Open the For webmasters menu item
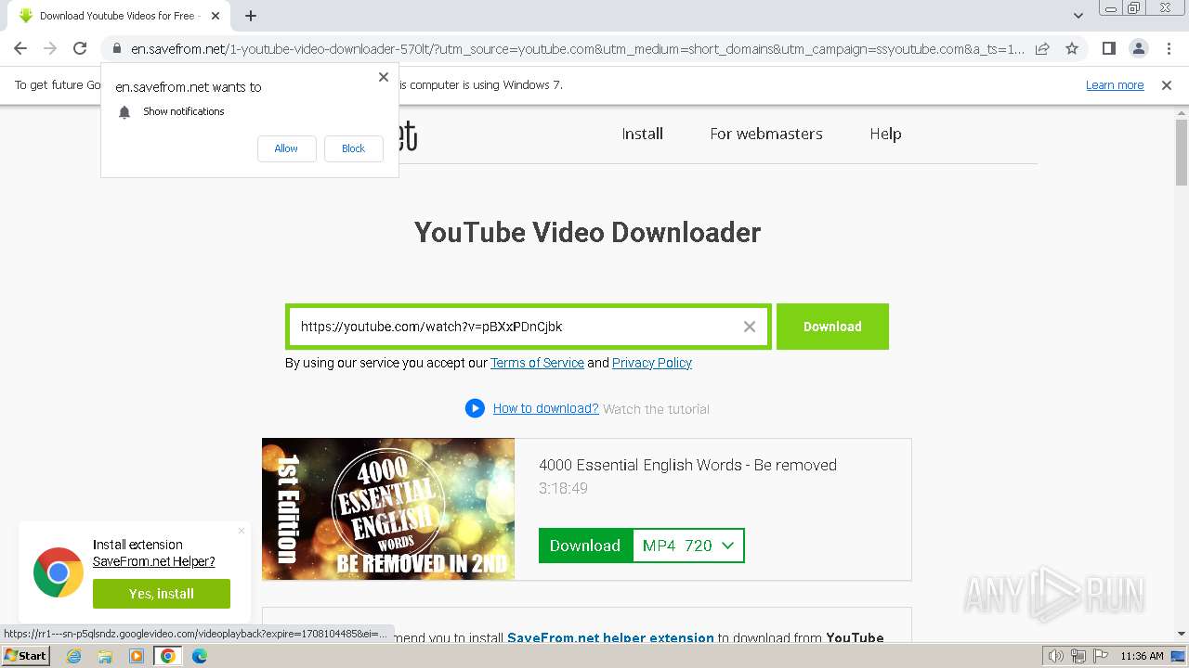 point(766,134)
